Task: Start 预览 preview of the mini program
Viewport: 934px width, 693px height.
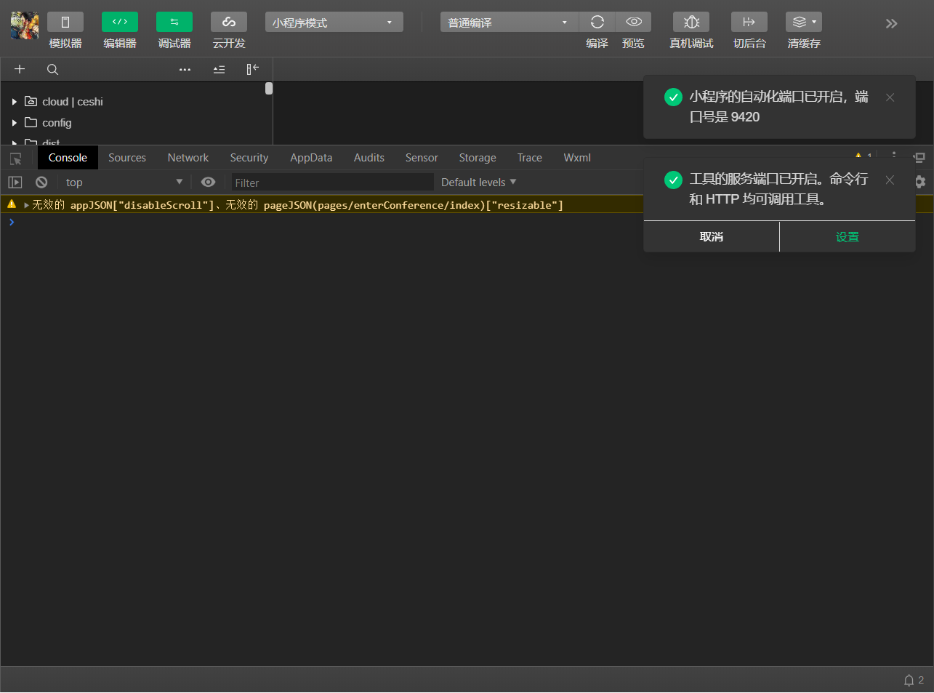Action: tap(633, 22)
